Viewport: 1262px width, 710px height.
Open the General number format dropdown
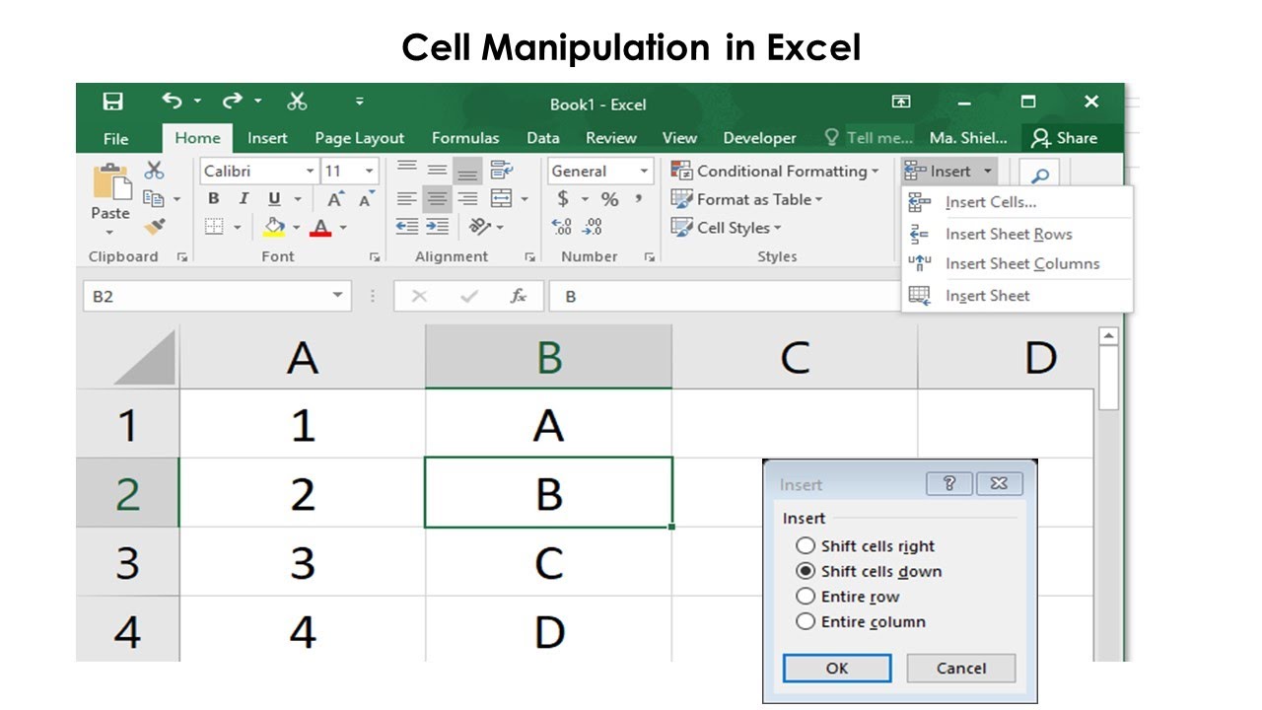[645, 171]
